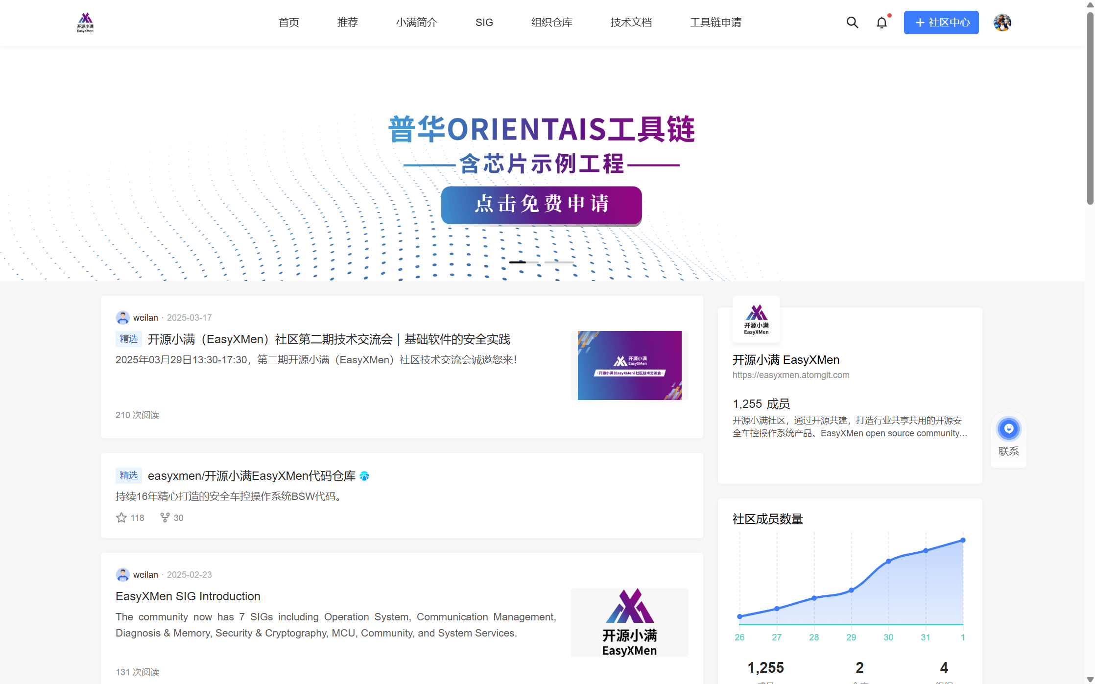Viewport: 1095px width, 684px height.
Task: Click the star count 118
Action: (x=138, y=518)
